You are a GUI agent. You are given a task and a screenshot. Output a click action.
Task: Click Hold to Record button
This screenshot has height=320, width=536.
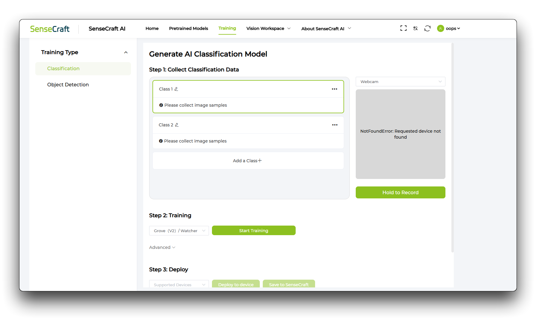(x=400, y=192)
